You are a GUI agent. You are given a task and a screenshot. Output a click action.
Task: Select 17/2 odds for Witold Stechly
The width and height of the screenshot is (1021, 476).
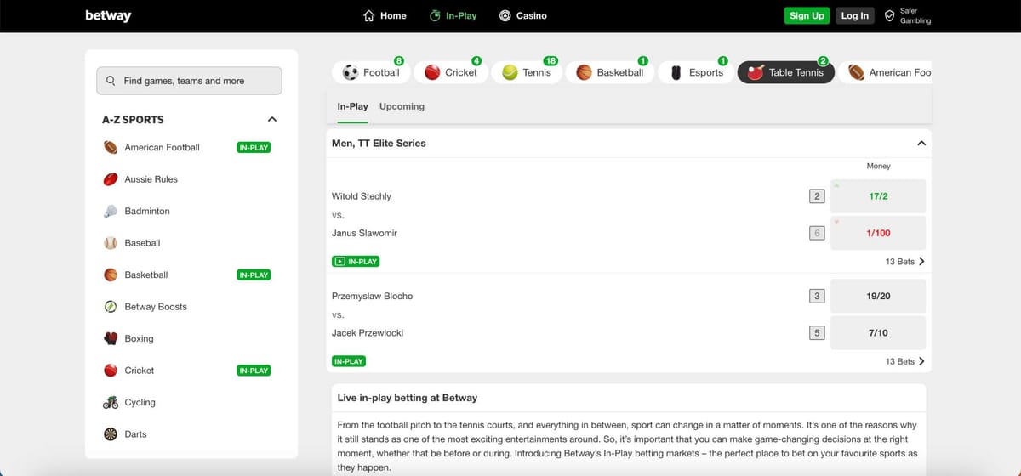[878, 196]
